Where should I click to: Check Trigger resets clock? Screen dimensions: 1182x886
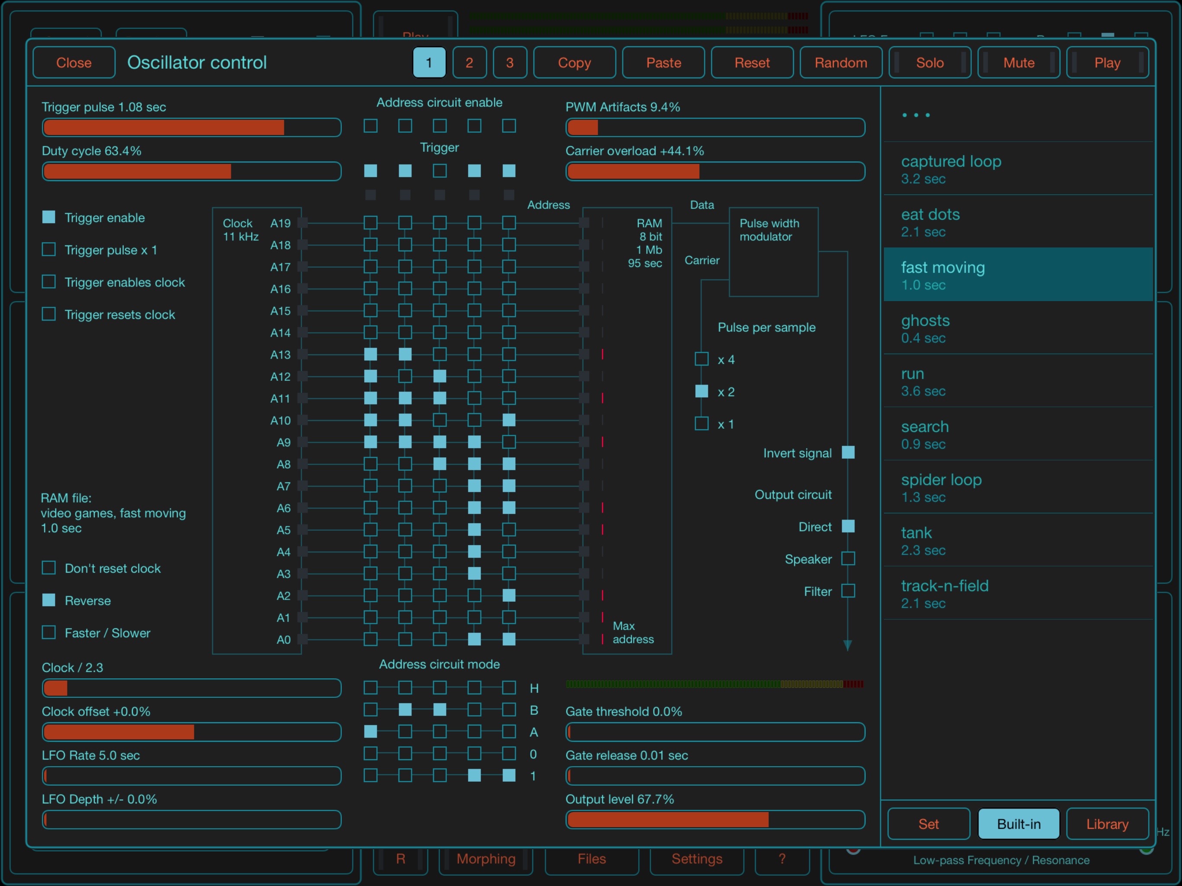(48, 314)
